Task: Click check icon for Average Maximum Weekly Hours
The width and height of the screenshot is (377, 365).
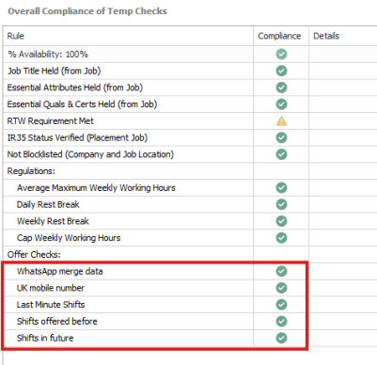Action: click(281, 188)
